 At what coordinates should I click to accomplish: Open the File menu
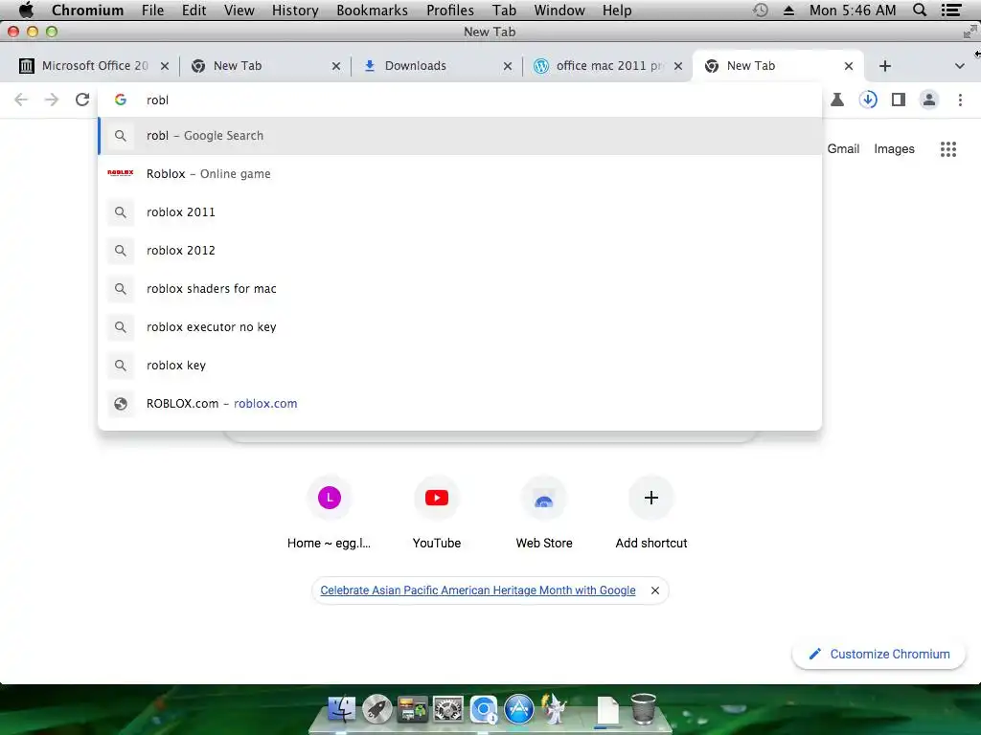pyautogui.click(x=152, y=11)
